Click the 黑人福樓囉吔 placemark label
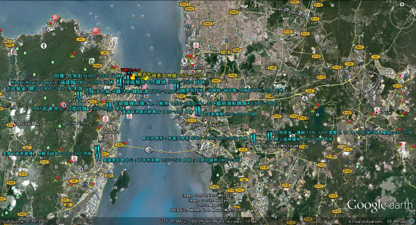 303,139
